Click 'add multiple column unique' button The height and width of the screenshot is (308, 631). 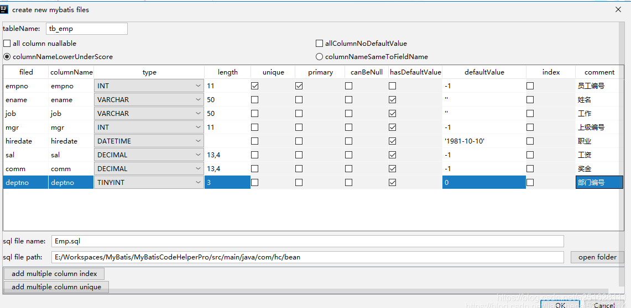[56, 287]
